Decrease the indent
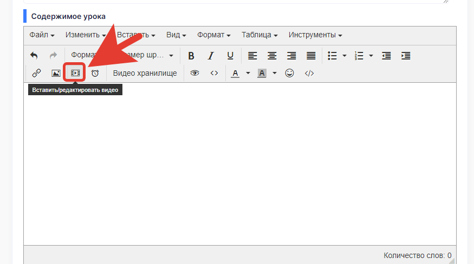Screen dimensions: 474x264 coord(386,56)
